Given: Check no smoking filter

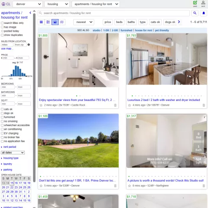Looking at the screenshot, I should coord(2,121).
